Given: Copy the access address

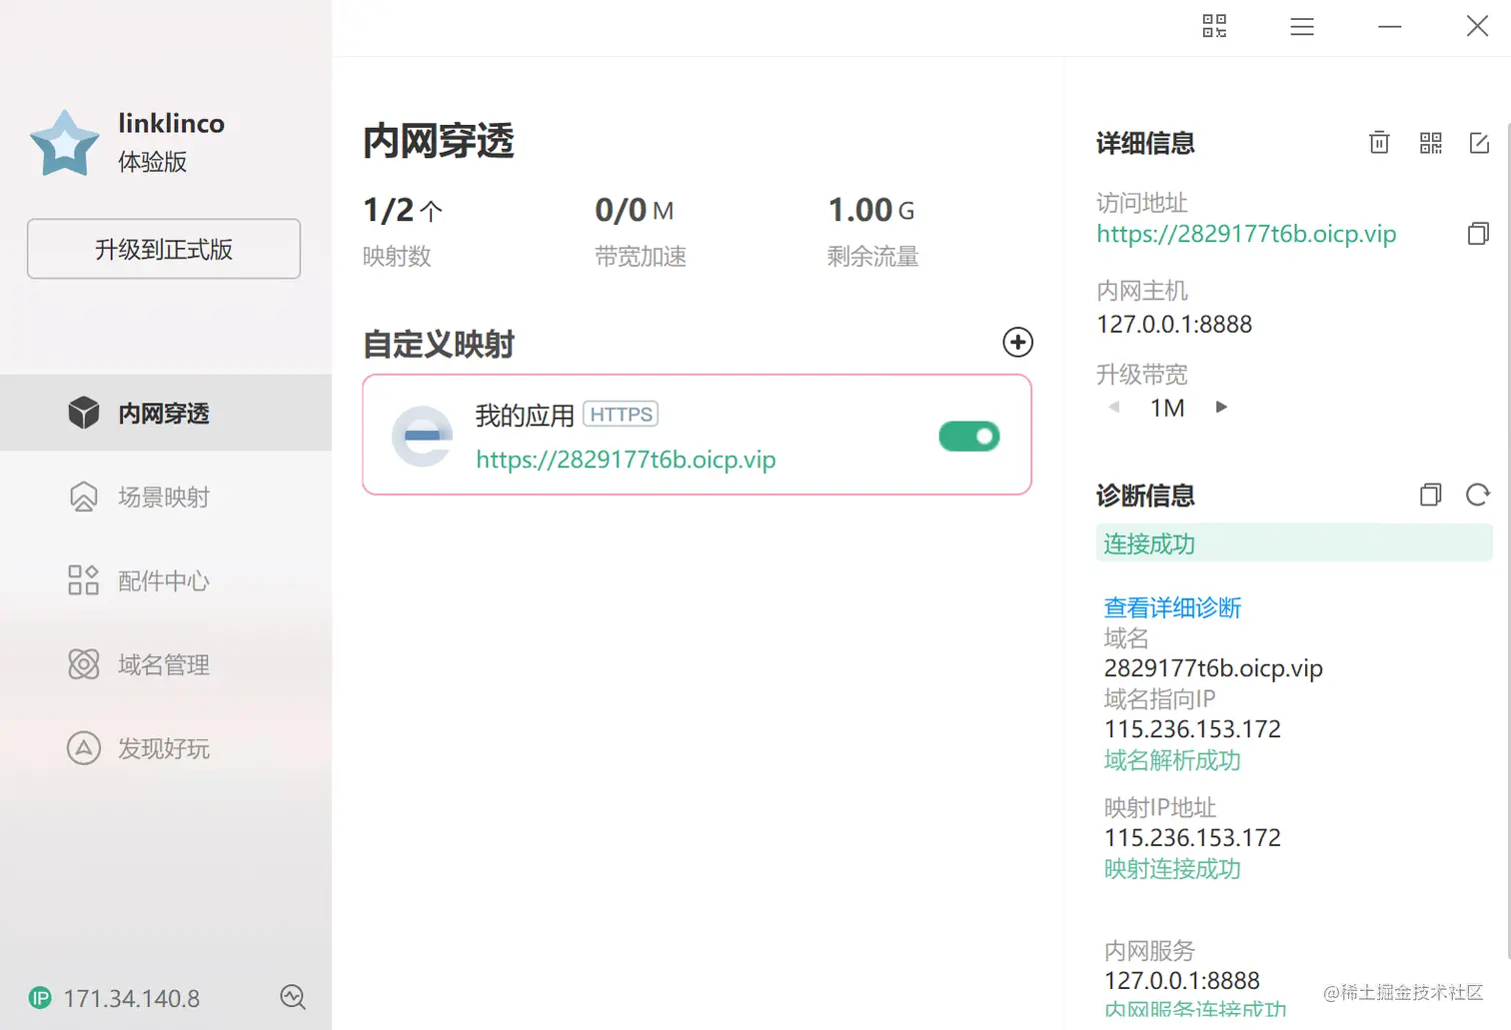Looking at the screenshot, I should point(1478,234).
